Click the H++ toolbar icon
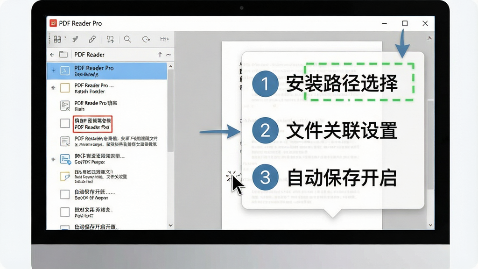Screen dimensions: 478x269 tap(164, 39)
